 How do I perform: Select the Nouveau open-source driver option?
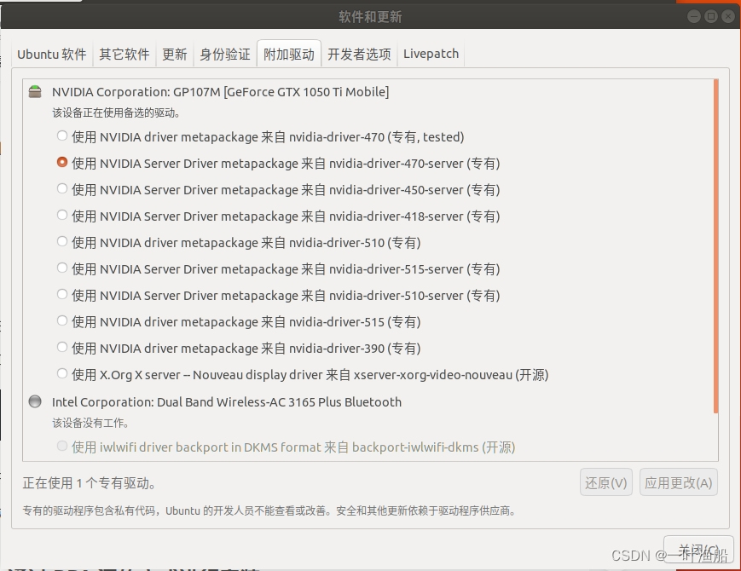[62, 374]
